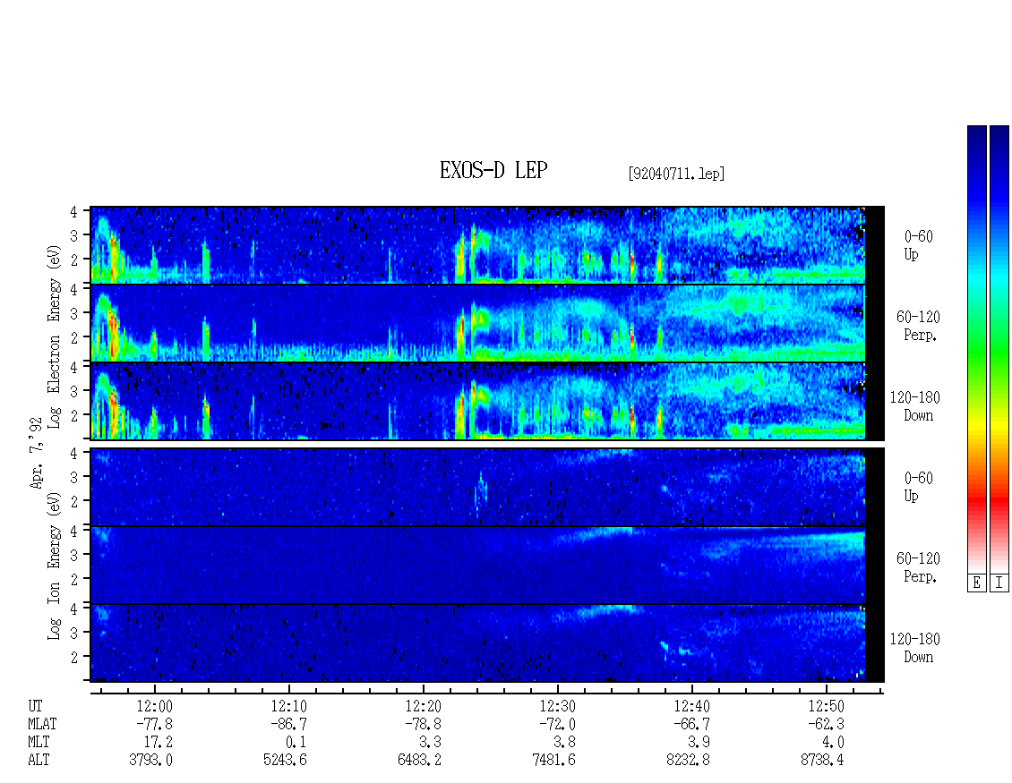Click the EXOS-D LEP plot title
This screenshot has height=783, width=1012.
tap(493, 170)
